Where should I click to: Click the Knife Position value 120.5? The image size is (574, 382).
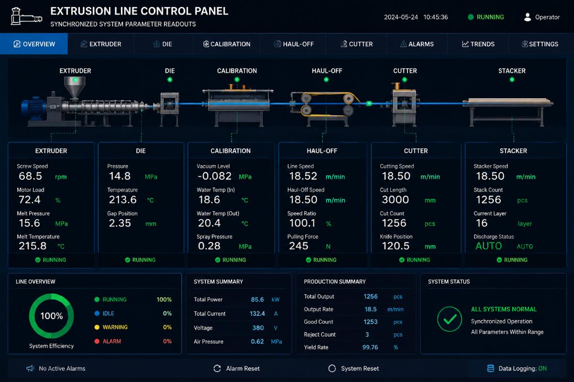coord(396,246)
